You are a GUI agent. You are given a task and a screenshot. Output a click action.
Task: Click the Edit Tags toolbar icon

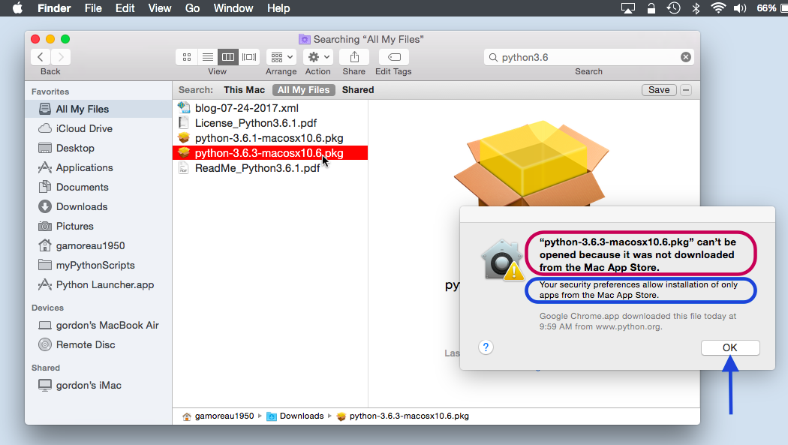393,56
